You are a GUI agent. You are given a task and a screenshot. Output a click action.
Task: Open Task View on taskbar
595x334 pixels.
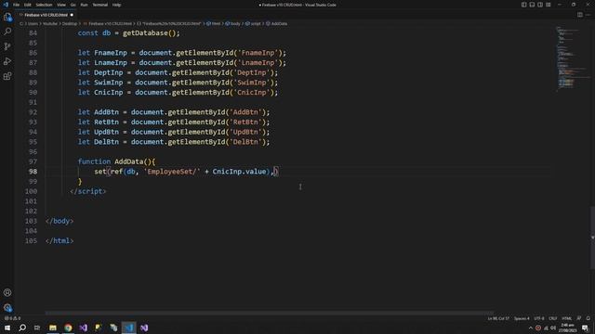[x=37, y=328]
